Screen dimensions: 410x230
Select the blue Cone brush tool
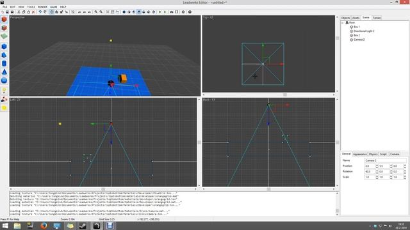click(x=4, y=72)
